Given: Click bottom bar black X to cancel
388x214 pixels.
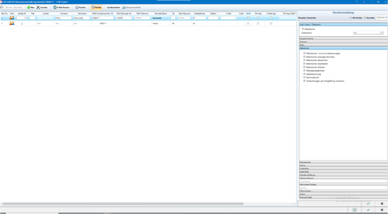Looking at the screenshot, I should 382,210.
